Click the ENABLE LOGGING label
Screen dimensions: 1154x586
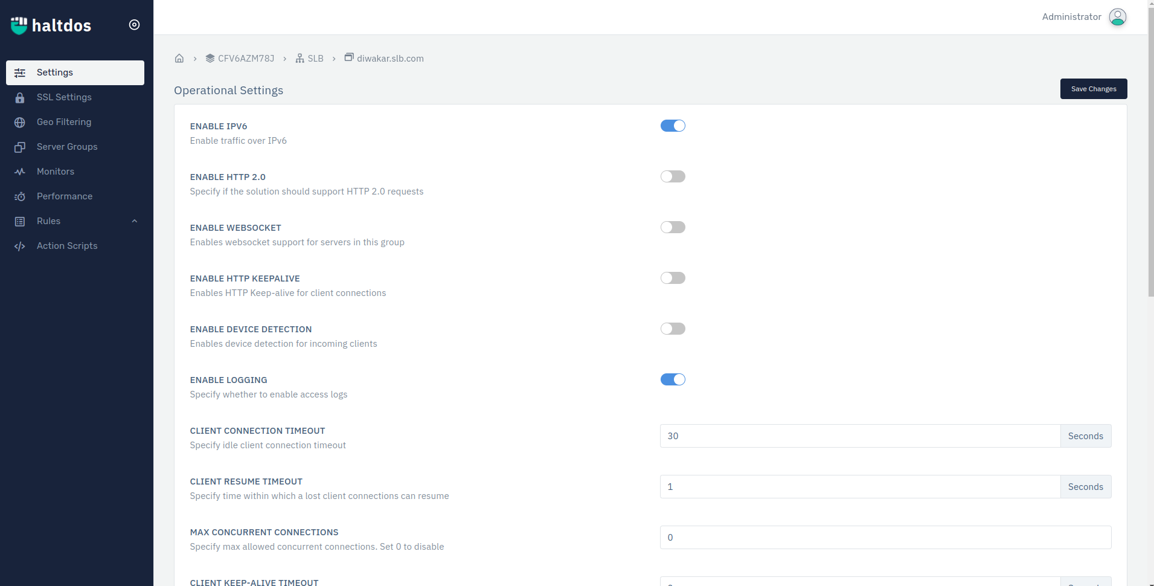pyautogui.click(x=228, y=380)
